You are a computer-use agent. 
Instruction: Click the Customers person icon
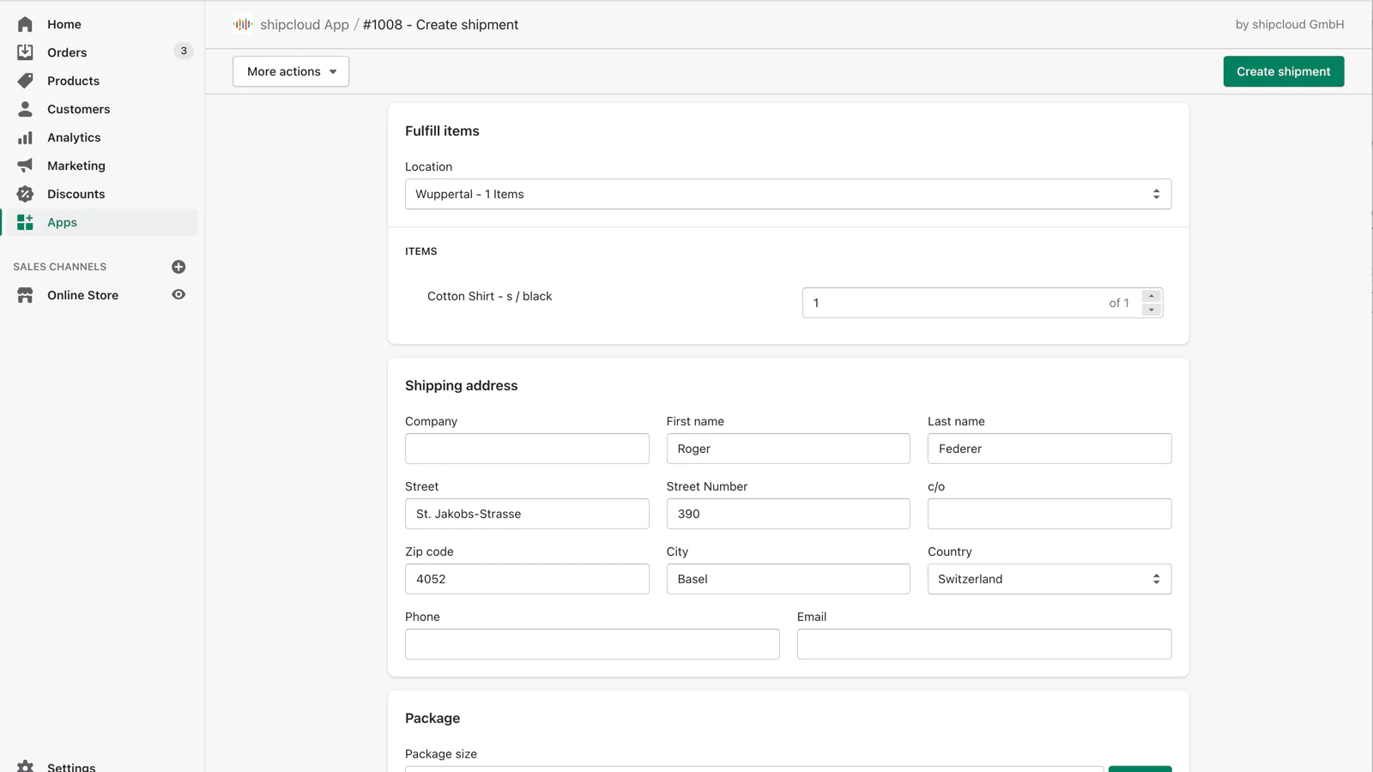point(25,109)
